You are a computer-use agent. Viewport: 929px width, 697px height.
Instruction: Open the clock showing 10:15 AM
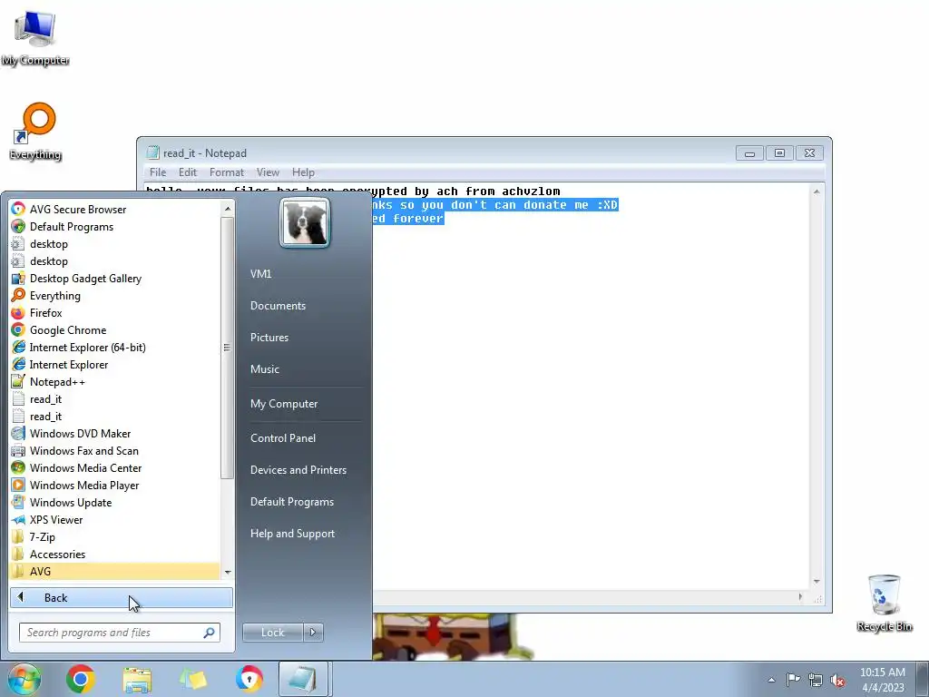tap(882, 680)
